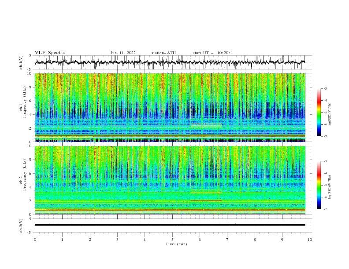Click the ch.3 flat black trace
The image size is (349, 269).
pyautogui.click(x=170, y=225)
